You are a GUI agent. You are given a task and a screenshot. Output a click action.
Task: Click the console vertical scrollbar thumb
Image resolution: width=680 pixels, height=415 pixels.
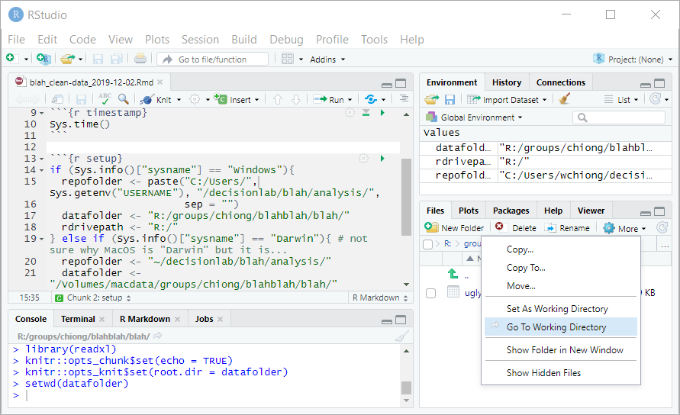point(406,388)
